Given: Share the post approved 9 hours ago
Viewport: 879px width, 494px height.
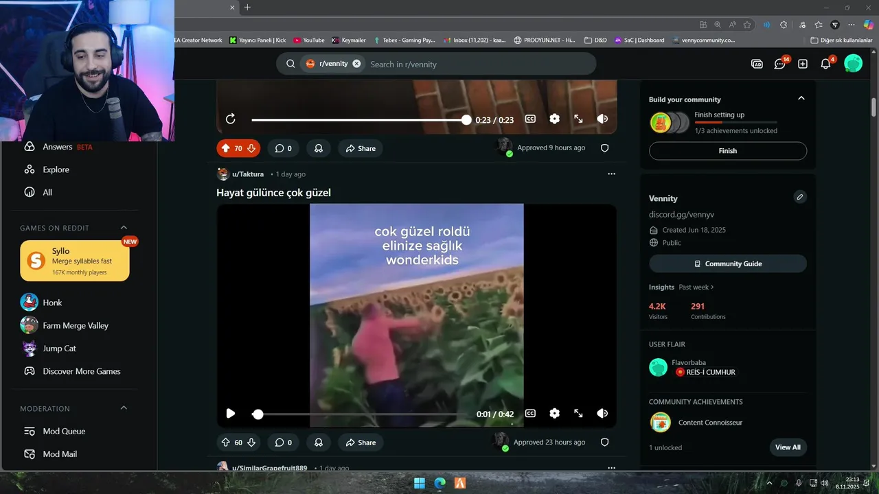Looking at the screenshot, I should point(361,148).
